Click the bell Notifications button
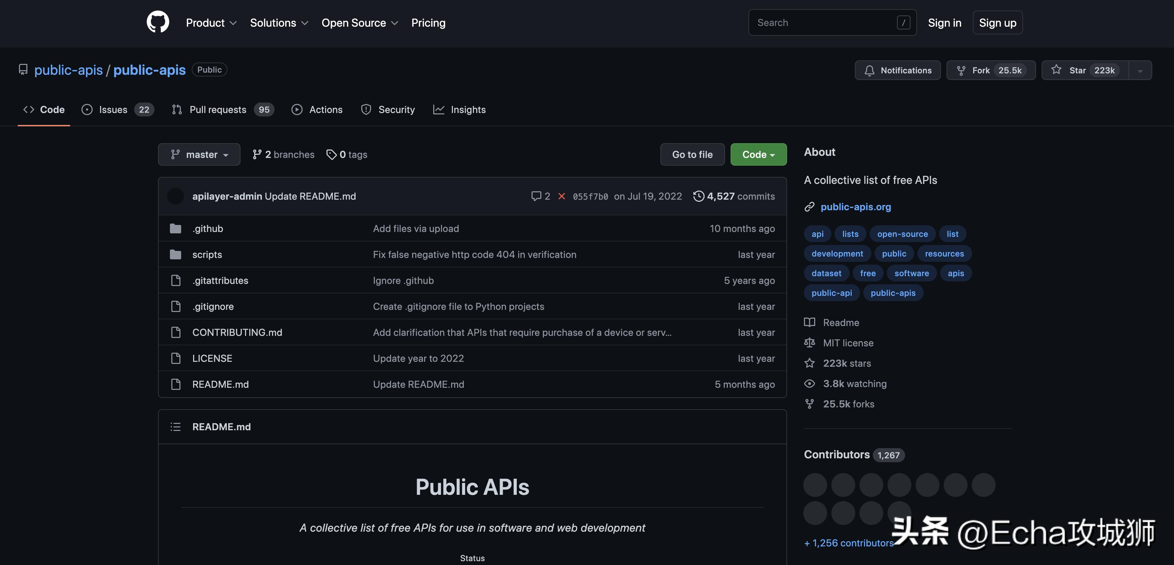 897,70
